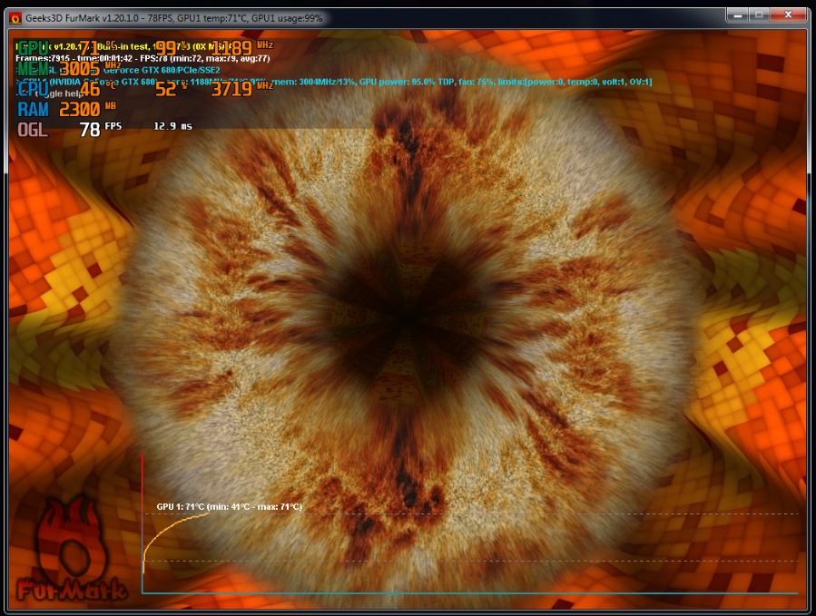Click the "limits:[power:0, temp:0, volt:1, OV:1]" text
816x616 pixels.
pyautogui.click(x=575, y=82)
